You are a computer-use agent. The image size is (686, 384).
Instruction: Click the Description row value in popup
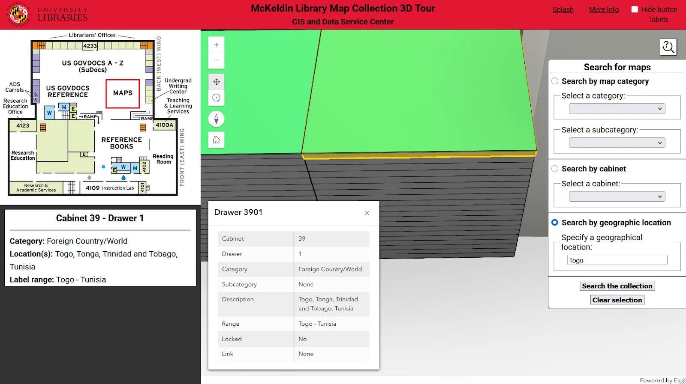[328, 304]
